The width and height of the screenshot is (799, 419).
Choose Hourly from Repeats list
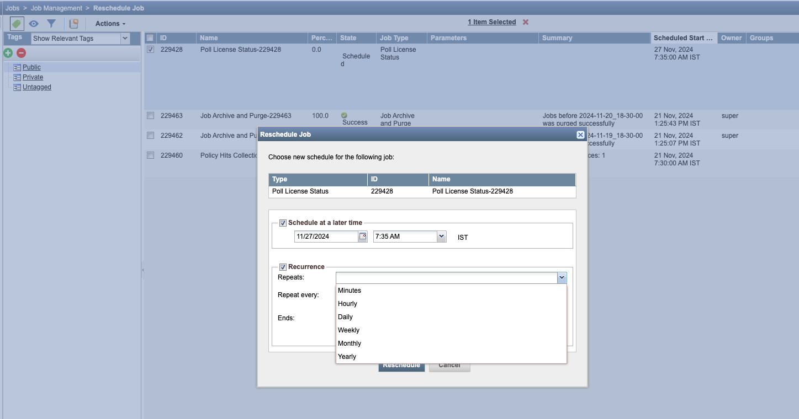point(451,304)
